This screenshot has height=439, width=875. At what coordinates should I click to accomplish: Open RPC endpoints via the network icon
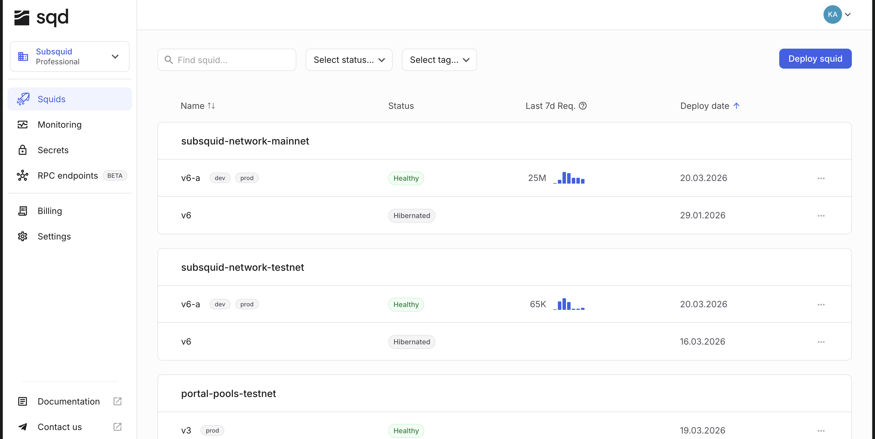pos(22,175)
